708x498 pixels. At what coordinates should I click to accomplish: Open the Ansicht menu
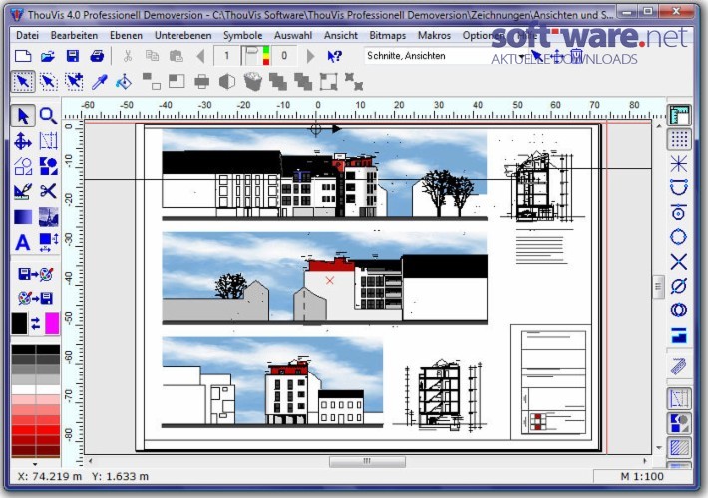[340, 35]
